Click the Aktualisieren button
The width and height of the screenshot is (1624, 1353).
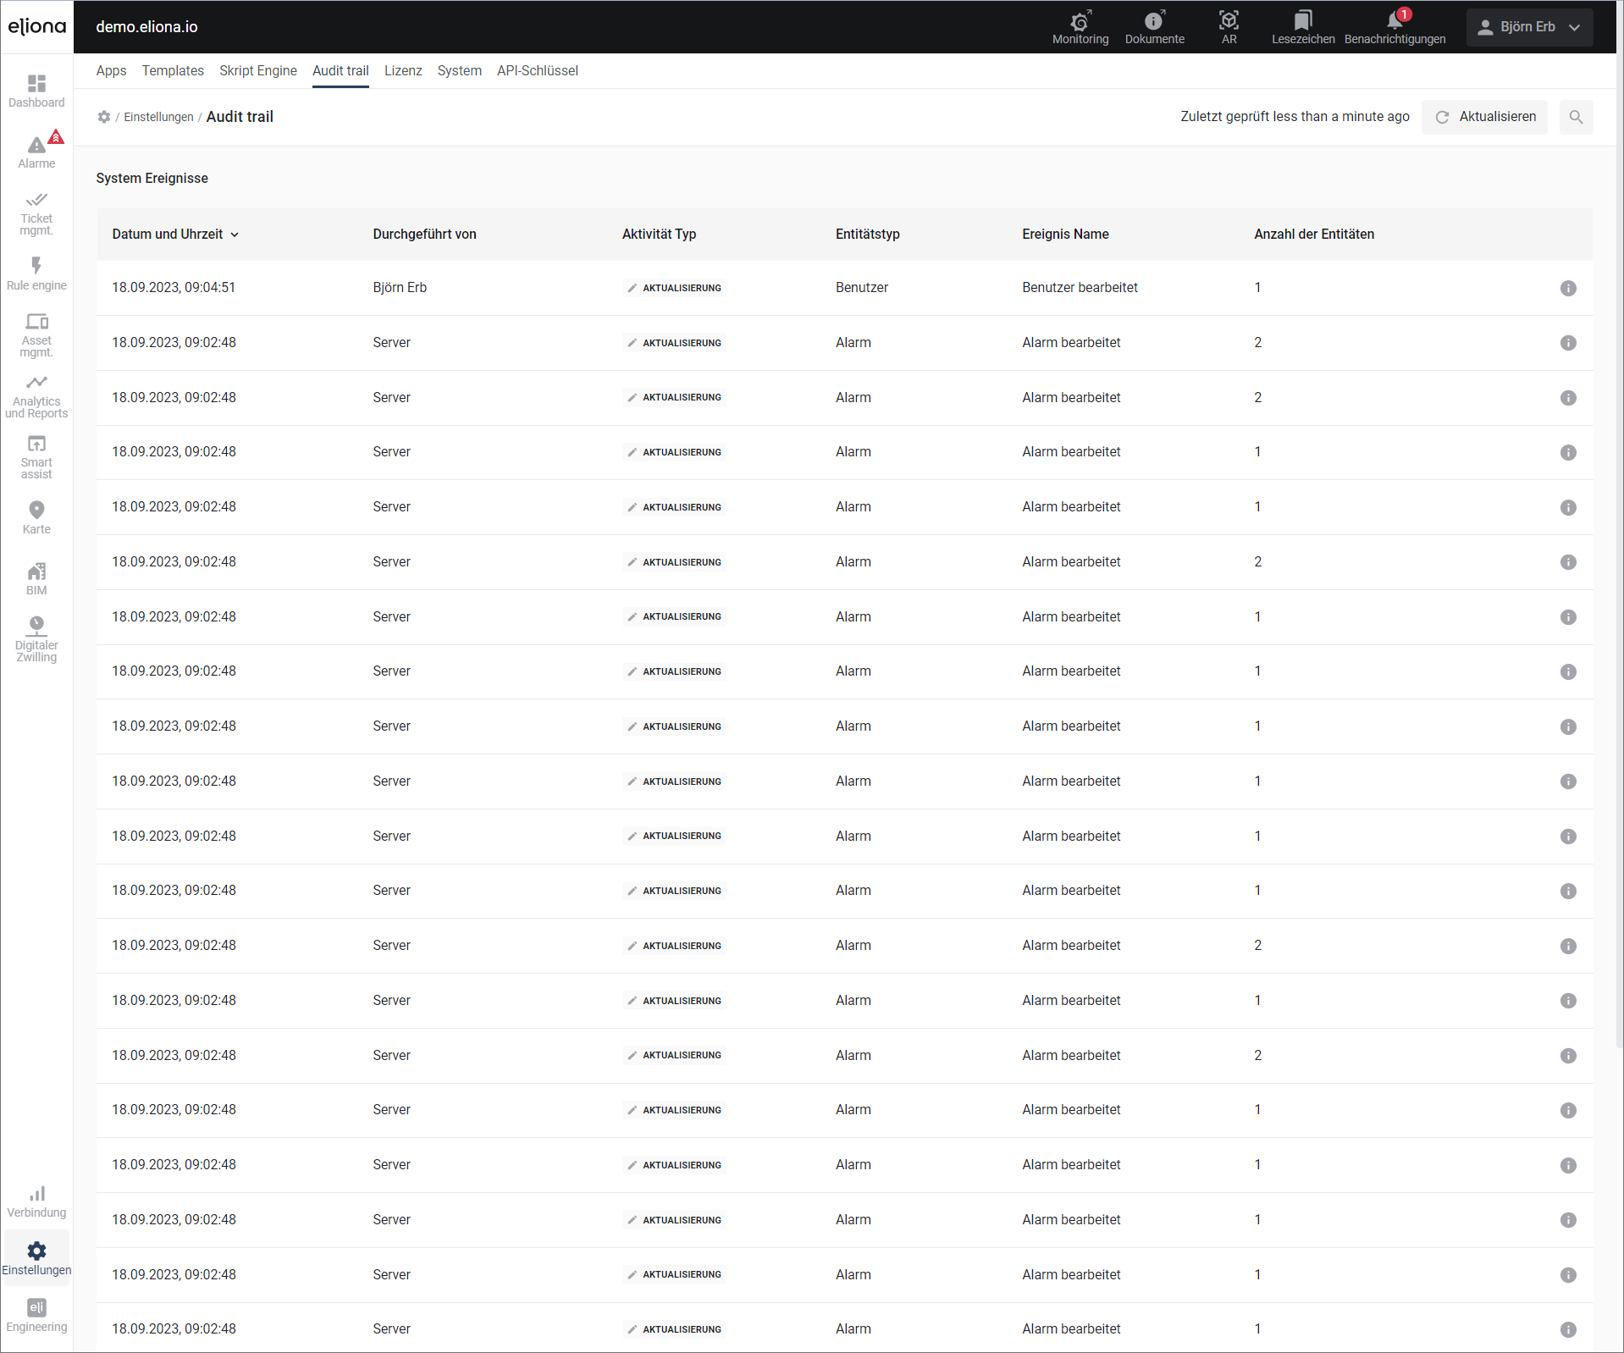[1485, 117]
